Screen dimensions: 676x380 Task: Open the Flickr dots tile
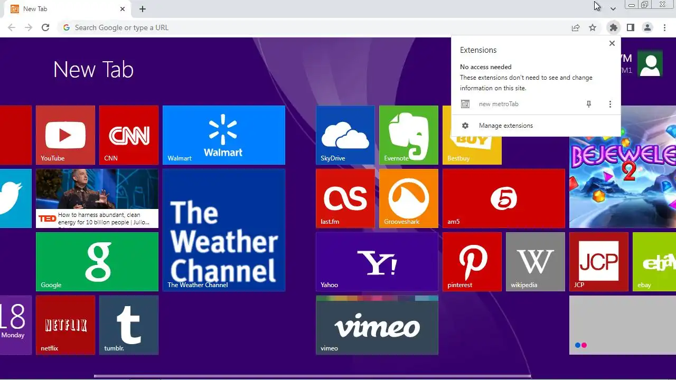click(623, 325)
